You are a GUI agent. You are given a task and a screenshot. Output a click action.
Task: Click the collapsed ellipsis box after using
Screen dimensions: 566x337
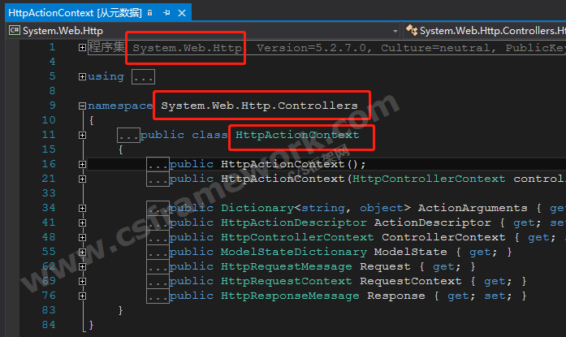pyautogui.click(x=143, y=77)
